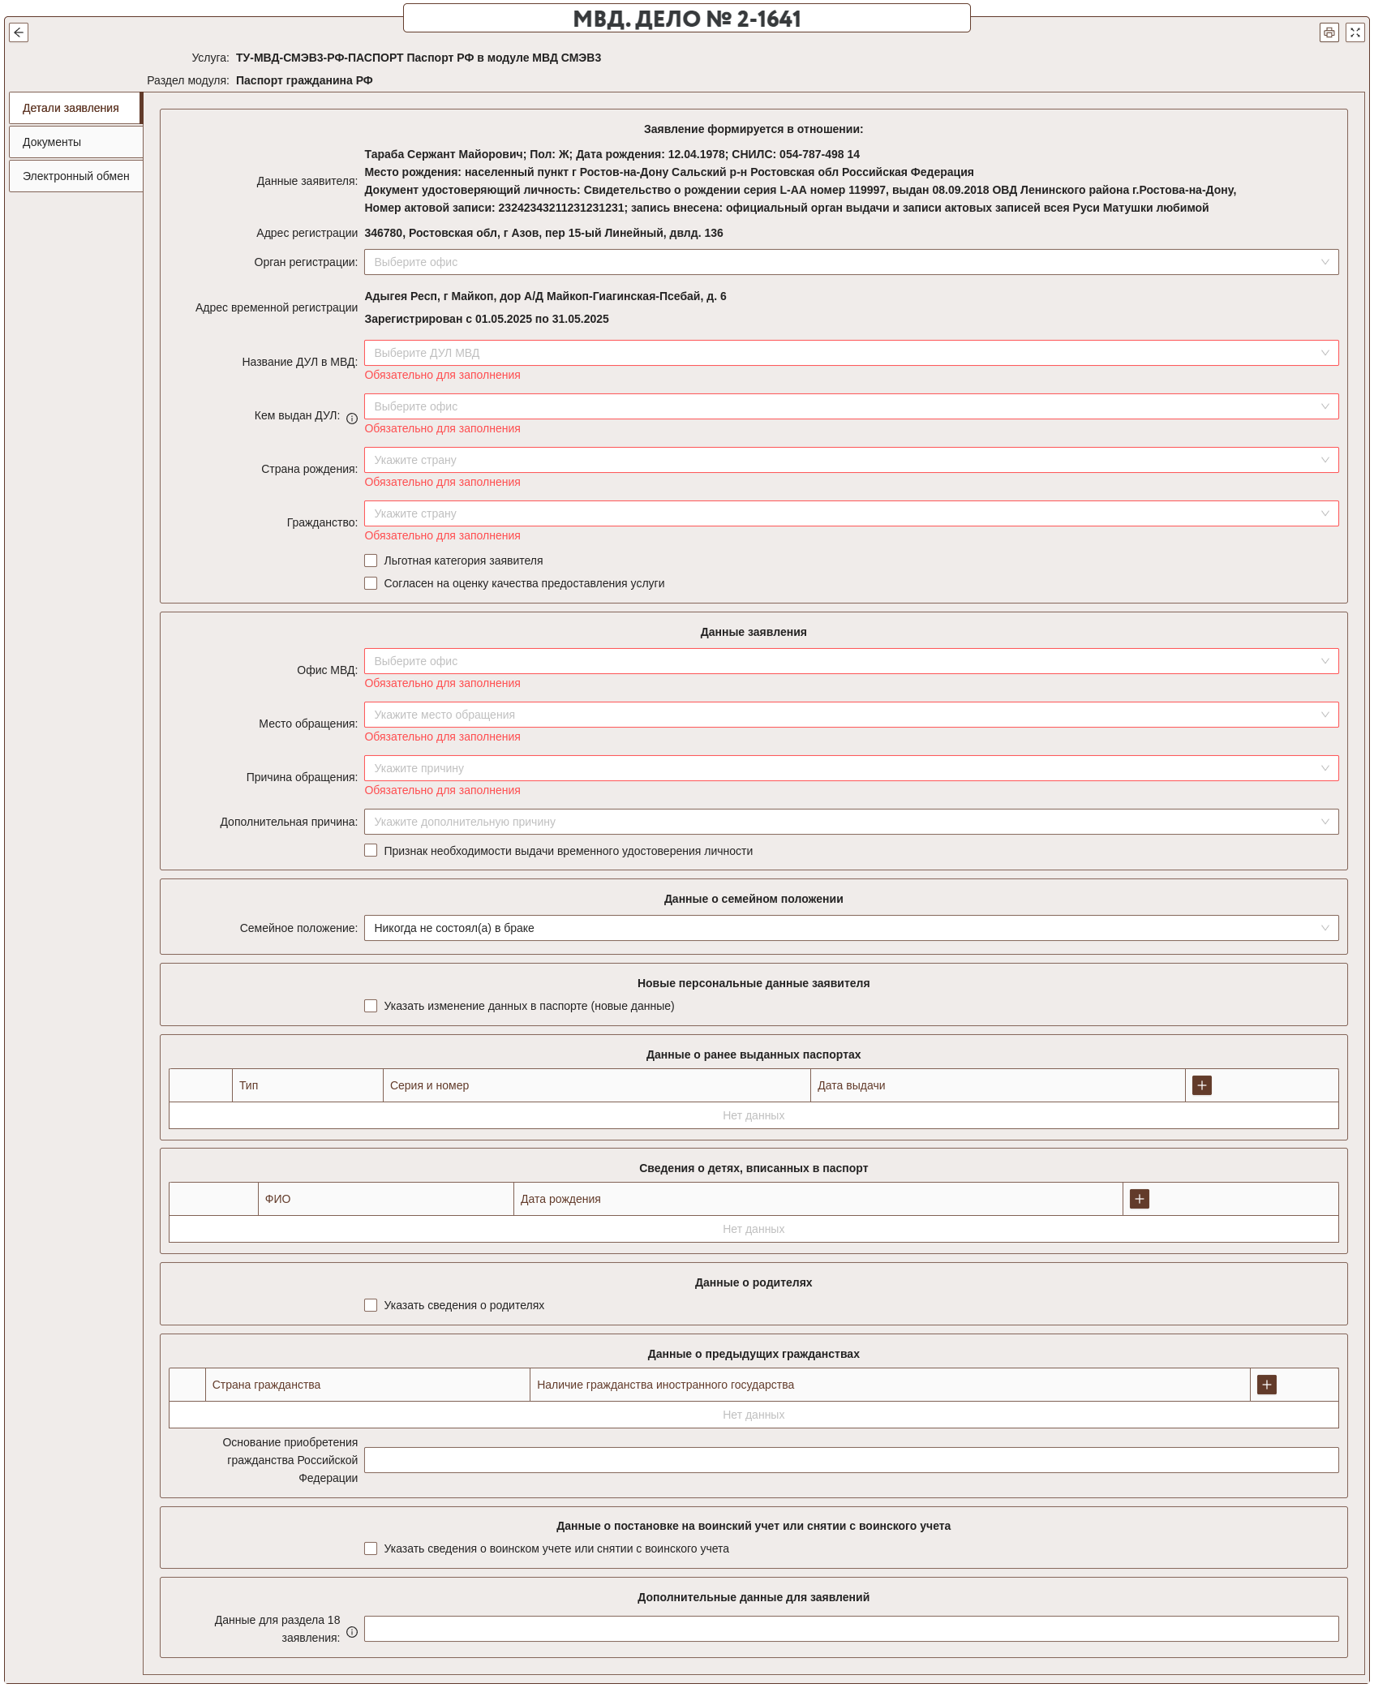Add row to previously issued passports table

tap(1201, 1085)
